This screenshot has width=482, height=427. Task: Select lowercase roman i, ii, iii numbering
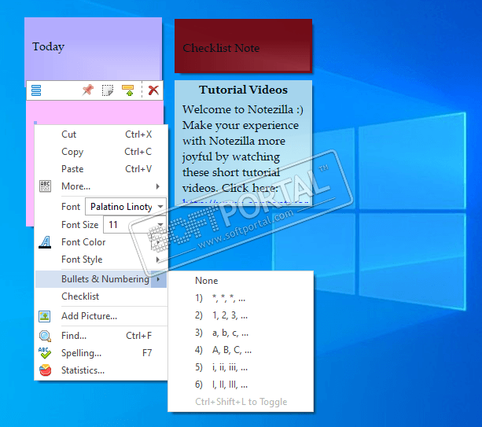(241, 367)
